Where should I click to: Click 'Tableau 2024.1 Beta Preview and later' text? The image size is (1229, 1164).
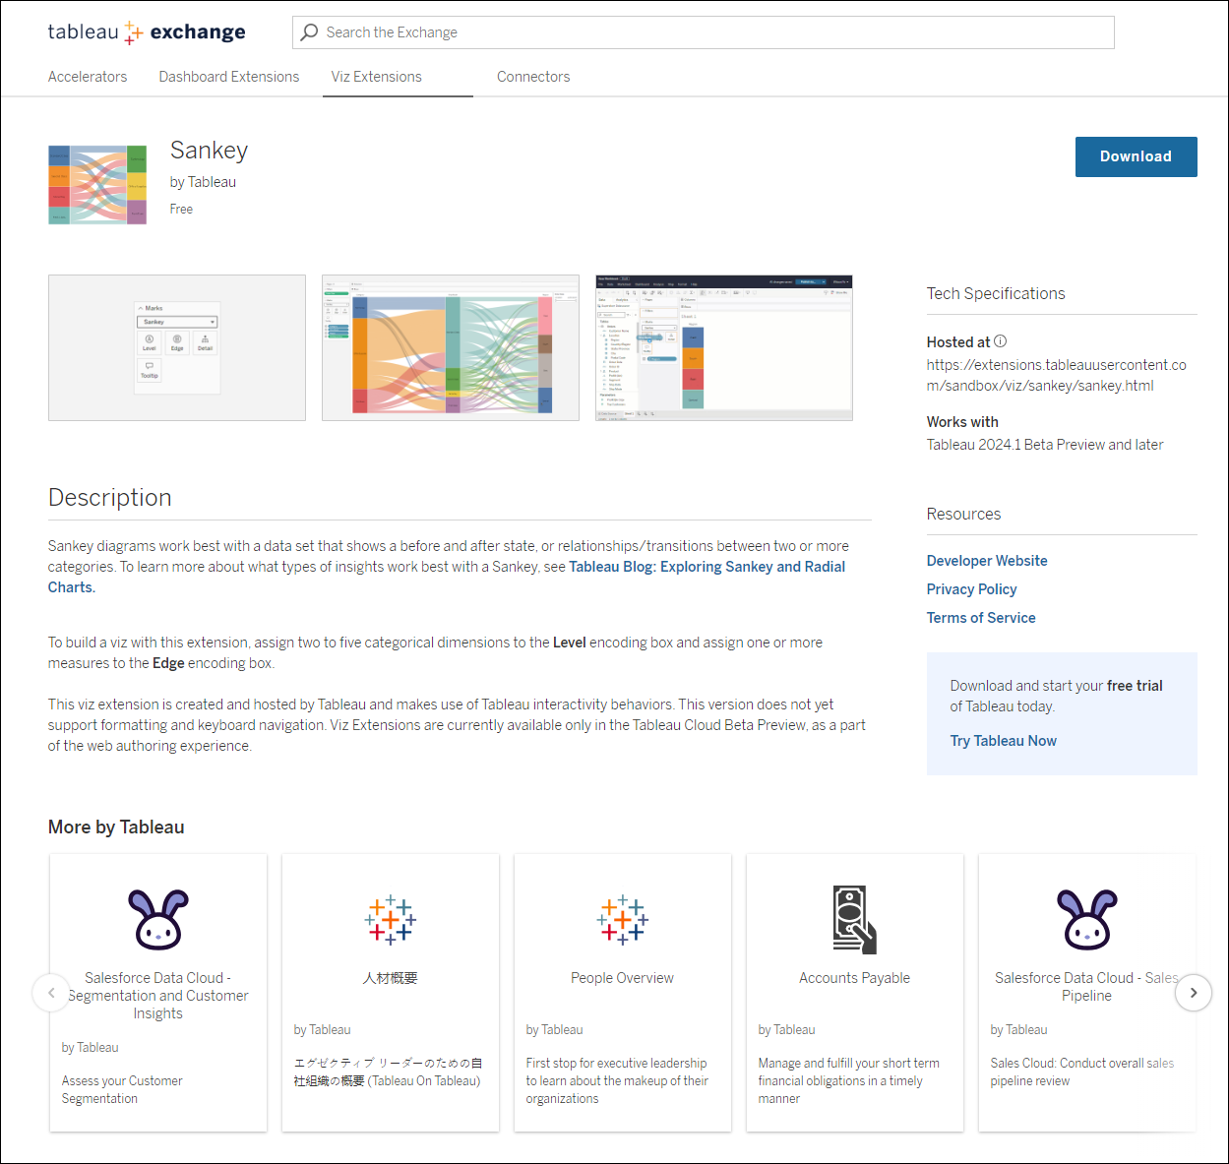1045,445
